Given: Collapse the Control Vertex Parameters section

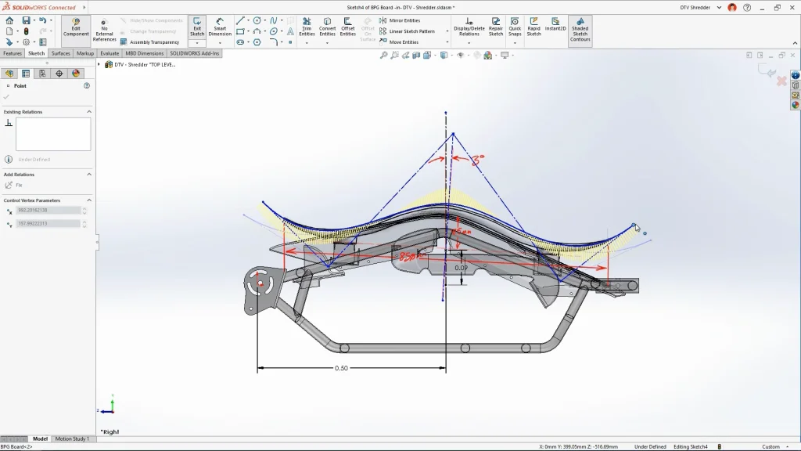Looking at the screenshot, I should (x=88, y=200).
